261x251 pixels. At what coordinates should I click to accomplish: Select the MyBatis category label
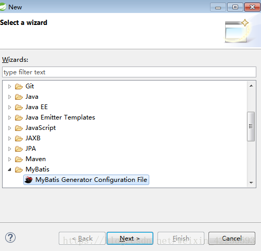click(x=37, y=169)
